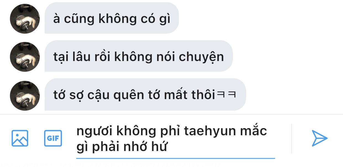Viewport: 343px width, 167px height.
Task: Open the GIF picker button
Action: pos(53,138)
